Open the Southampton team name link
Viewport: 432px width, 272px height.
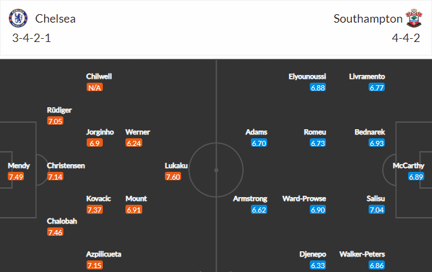point(368,19)
